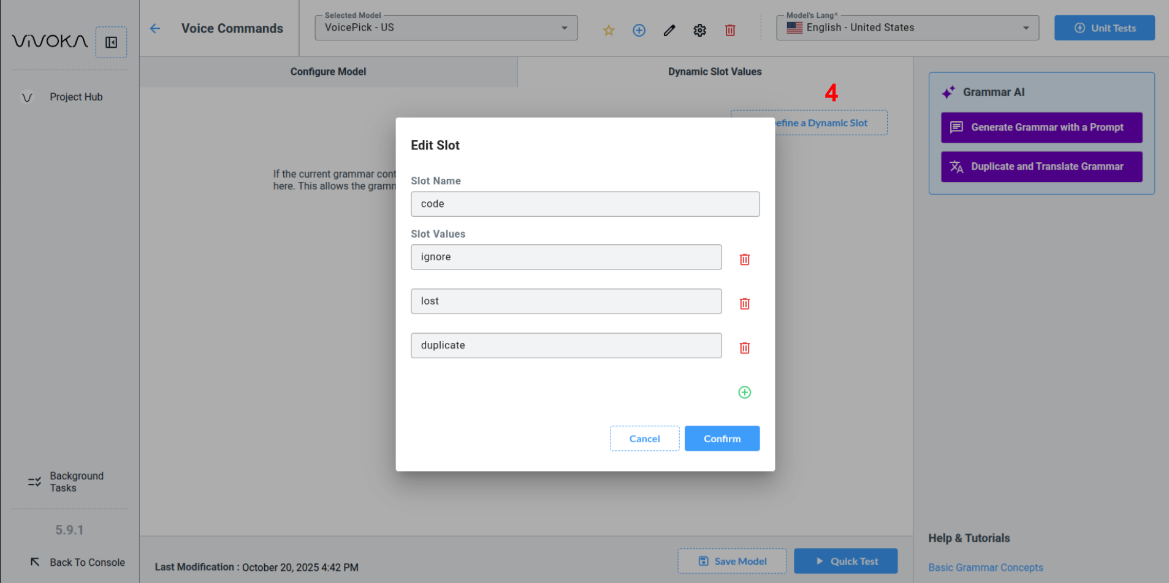1169x583 pixels.
Task: Click Generate Grammar with a Prompt
Action: [1041, 127]
